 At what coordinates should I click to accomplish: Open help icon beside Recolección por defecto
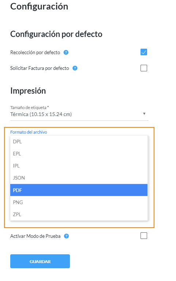[66, 53]
